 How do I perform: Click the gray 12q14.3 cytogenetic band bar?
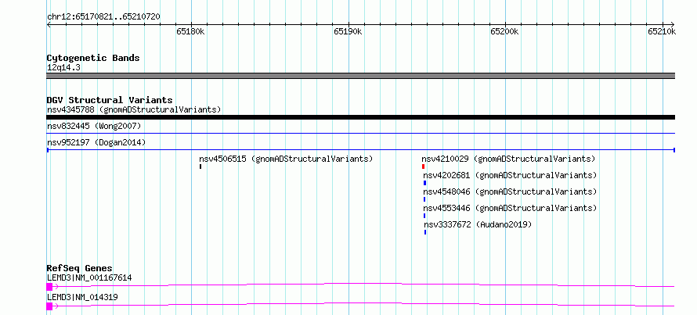pyautogui.click(x=360, y=76)
